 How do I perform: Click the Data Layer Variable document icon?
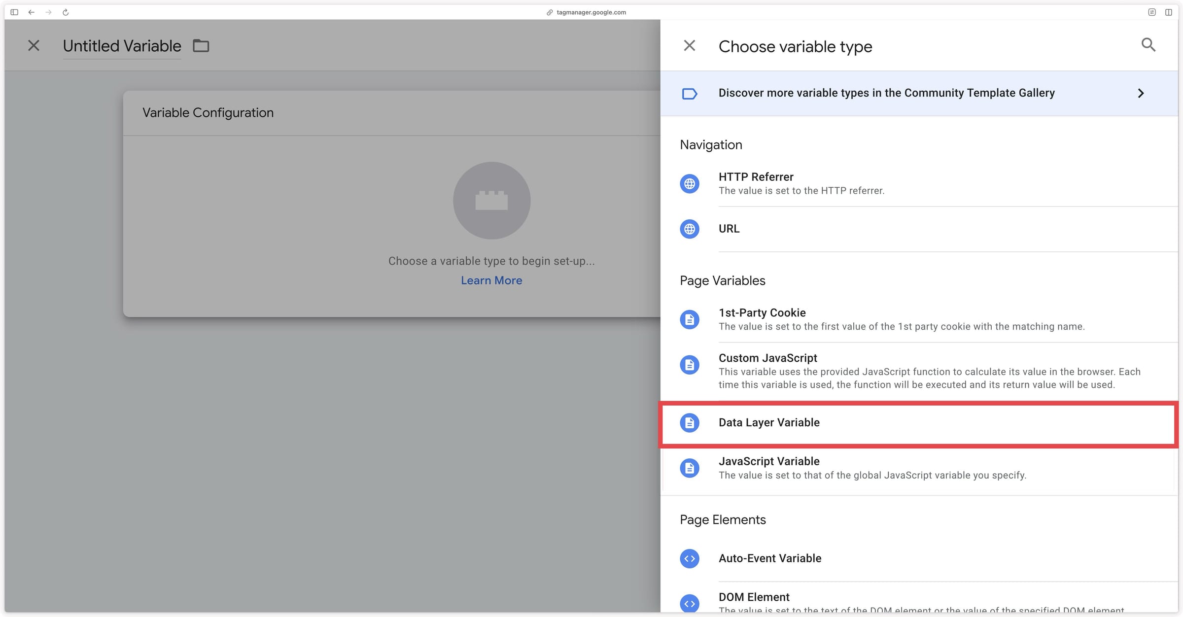(x=689, y=423)
